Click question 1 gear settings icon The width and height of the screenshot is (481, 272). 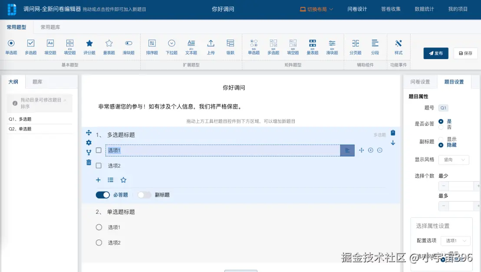pyautogui.click(x=89, y=143)
